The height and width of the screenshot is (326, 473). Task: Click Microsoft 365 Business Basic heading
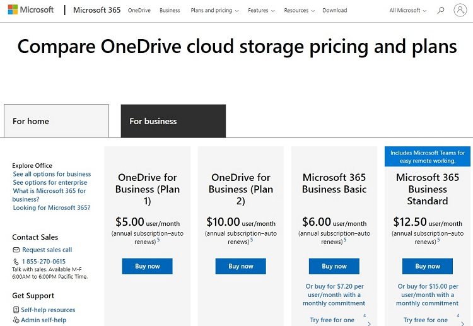[x=334, y=183]
